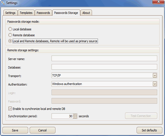165x136 pixels.
Task: Click into the Server name field
Action: [x=104, y=58]
